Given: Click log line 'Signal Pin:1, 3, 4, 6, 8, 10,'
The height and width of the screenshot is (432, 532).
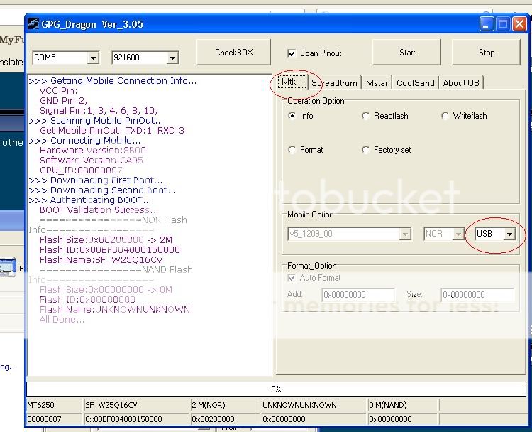Looking at the screenshot, I should (99, 110).
